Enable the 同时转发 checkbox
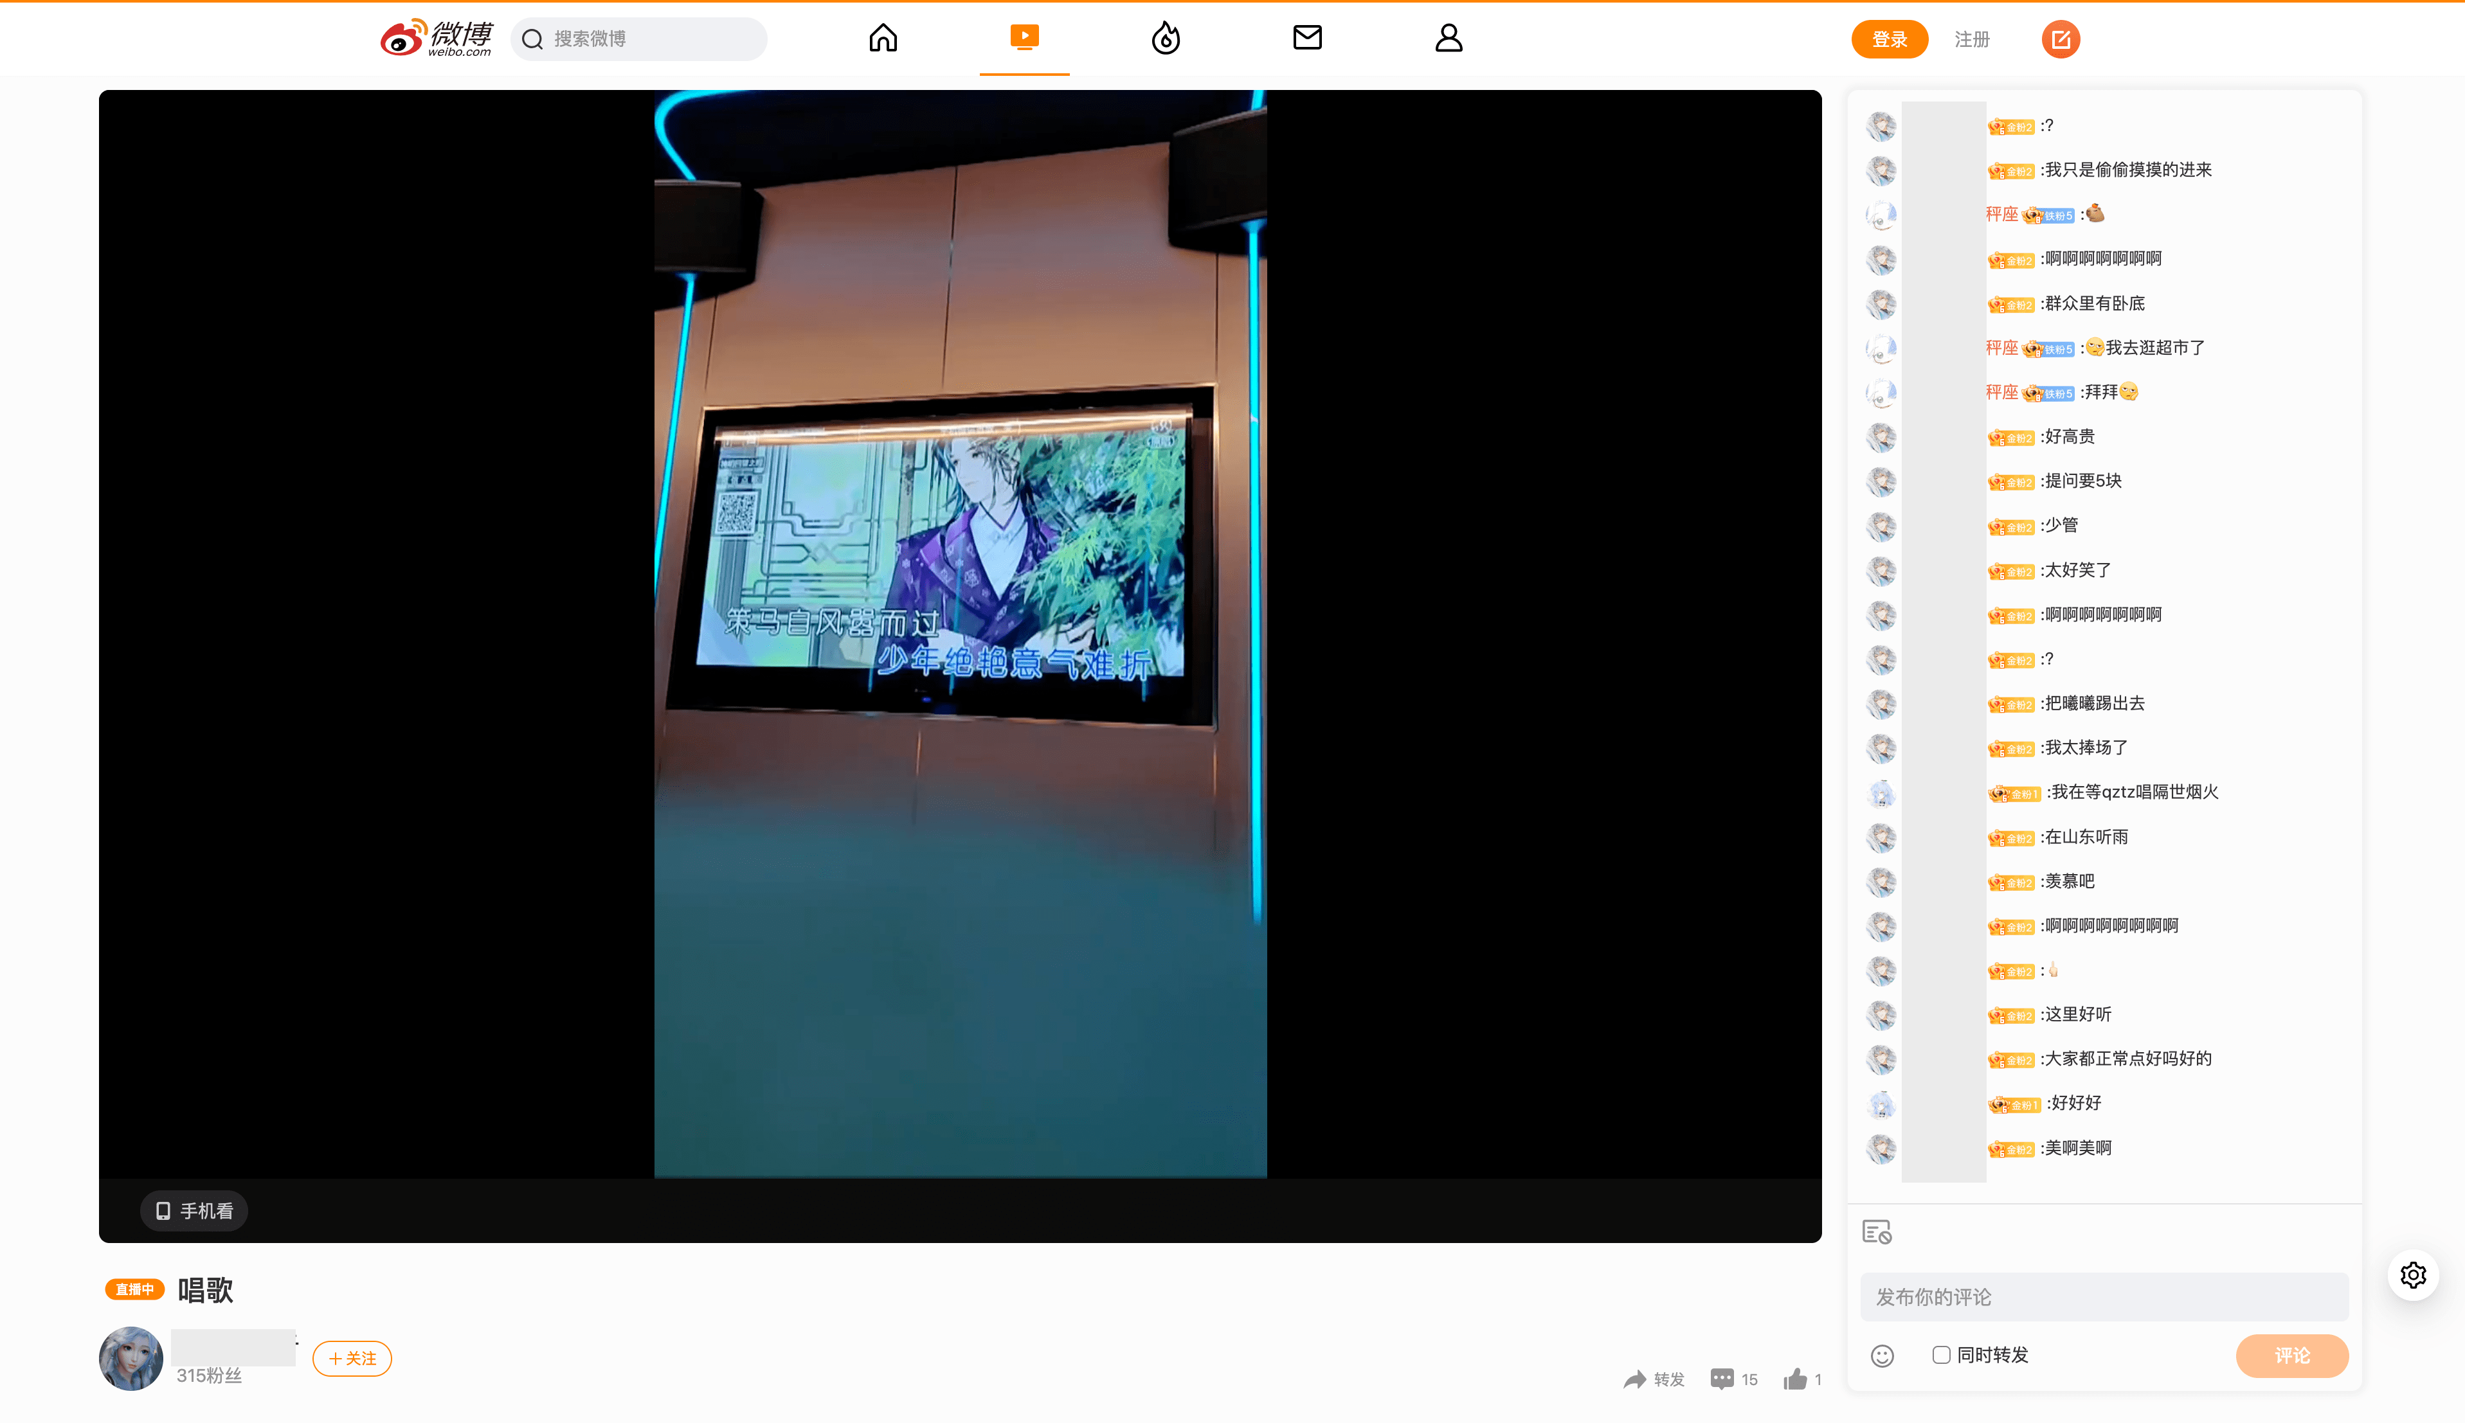2465x1423 pixels. coord(1941,1355)
